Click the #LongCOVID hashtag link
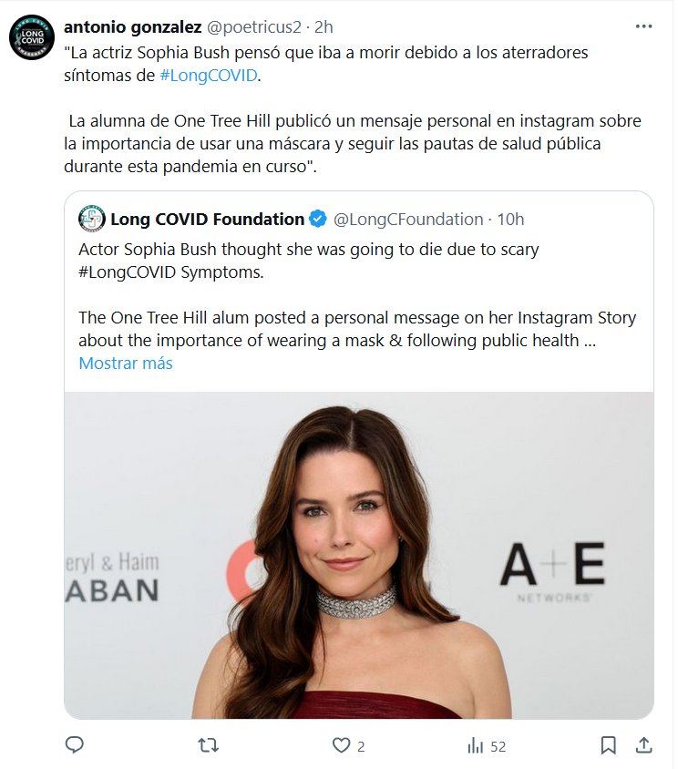678x769 pixels. 209,76
